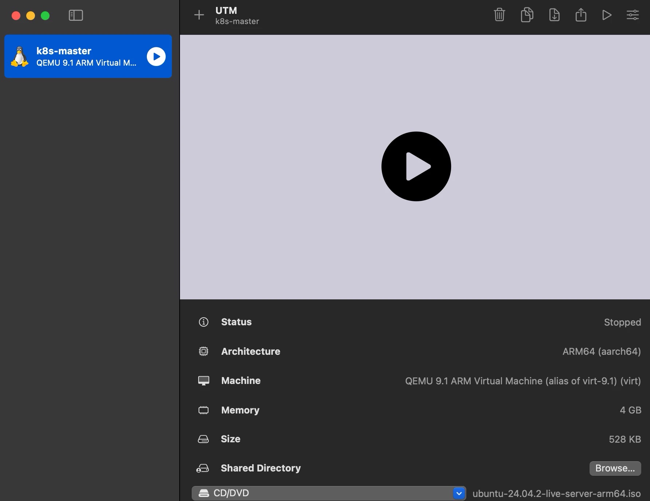This screenshot has height=501, width=650.
Task: Move the selected VM with the document-arrow icon
Action: [554, 15]
